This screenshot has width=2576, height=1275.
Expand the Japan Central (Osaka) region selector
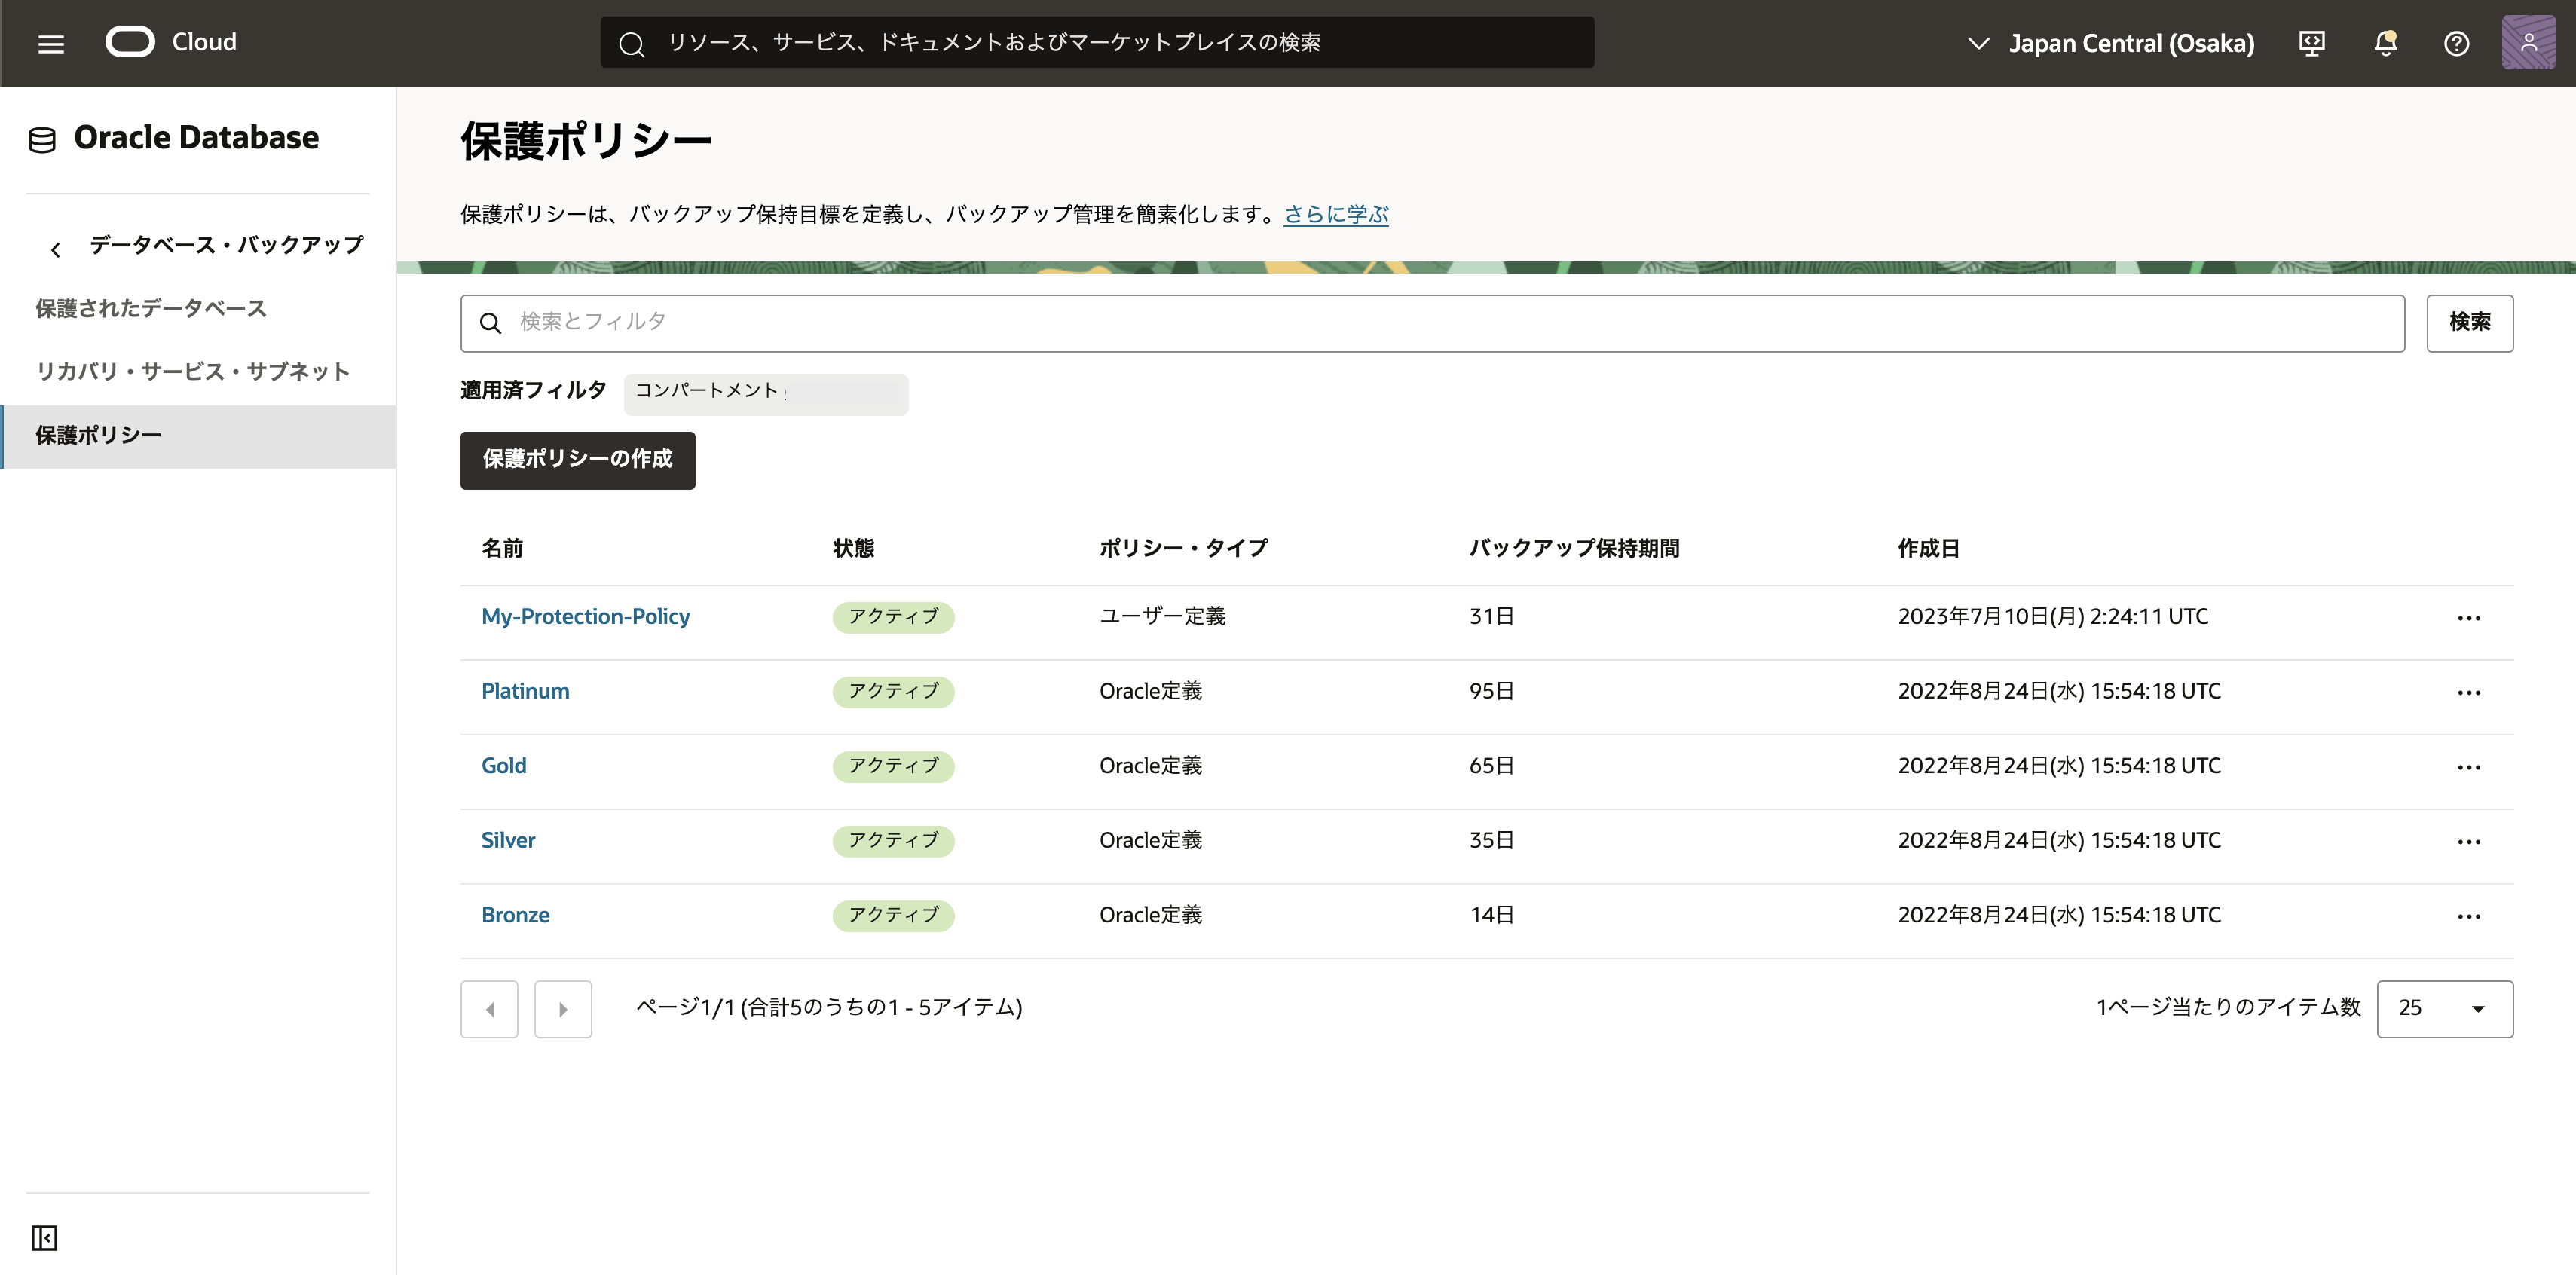pyautogui.click(x=2110, y=43)
